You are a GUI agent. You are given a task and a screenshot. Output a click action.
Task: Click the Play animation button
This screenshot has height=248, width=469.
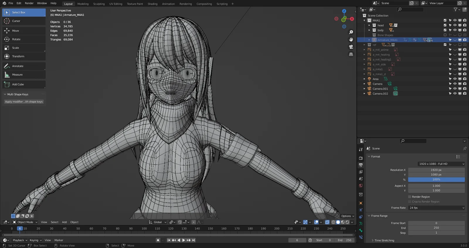click(183, 240)
